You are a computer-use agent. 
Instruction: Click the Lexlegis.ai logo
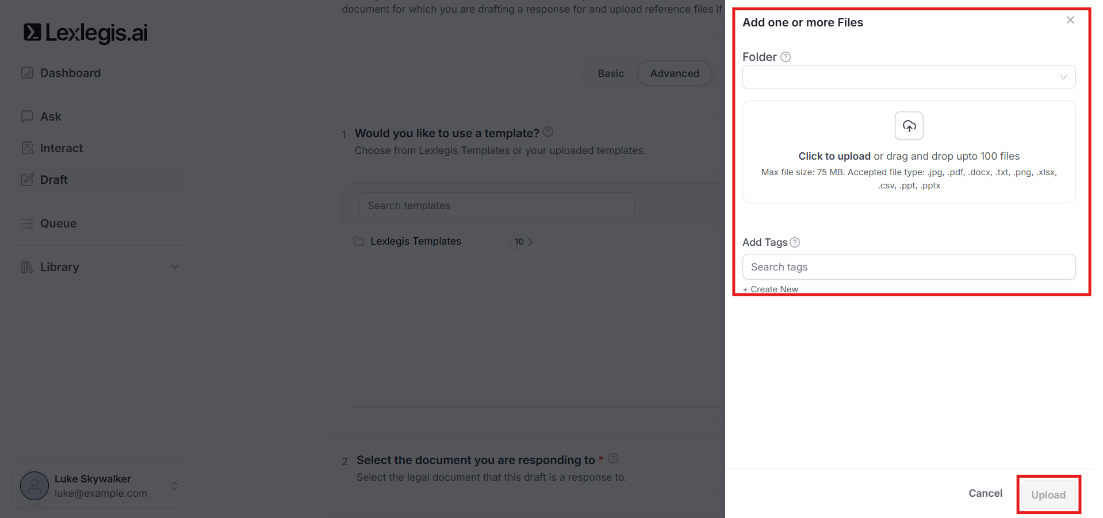[x=86, y=33]
